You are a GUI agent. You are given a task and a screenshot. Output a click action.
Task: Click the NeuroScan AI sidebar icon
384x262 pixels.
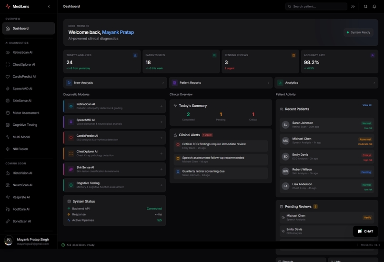[8, 185]
